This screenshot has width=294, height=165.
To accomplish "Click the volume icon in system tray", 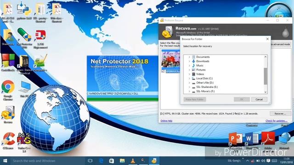I will (263, 161).
